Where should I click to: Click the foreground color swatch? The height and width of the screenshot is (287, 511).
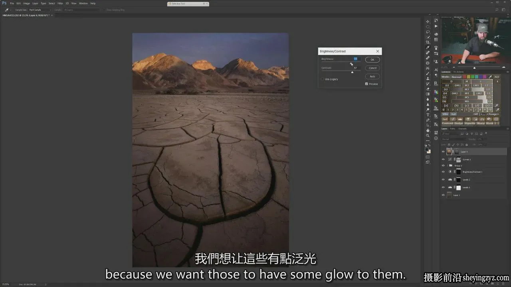coord(427,150)
